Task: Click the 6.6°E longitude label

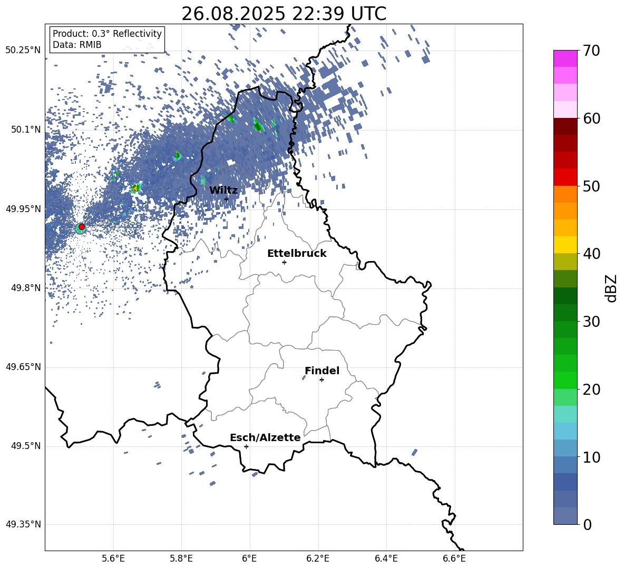Action: 454,558
